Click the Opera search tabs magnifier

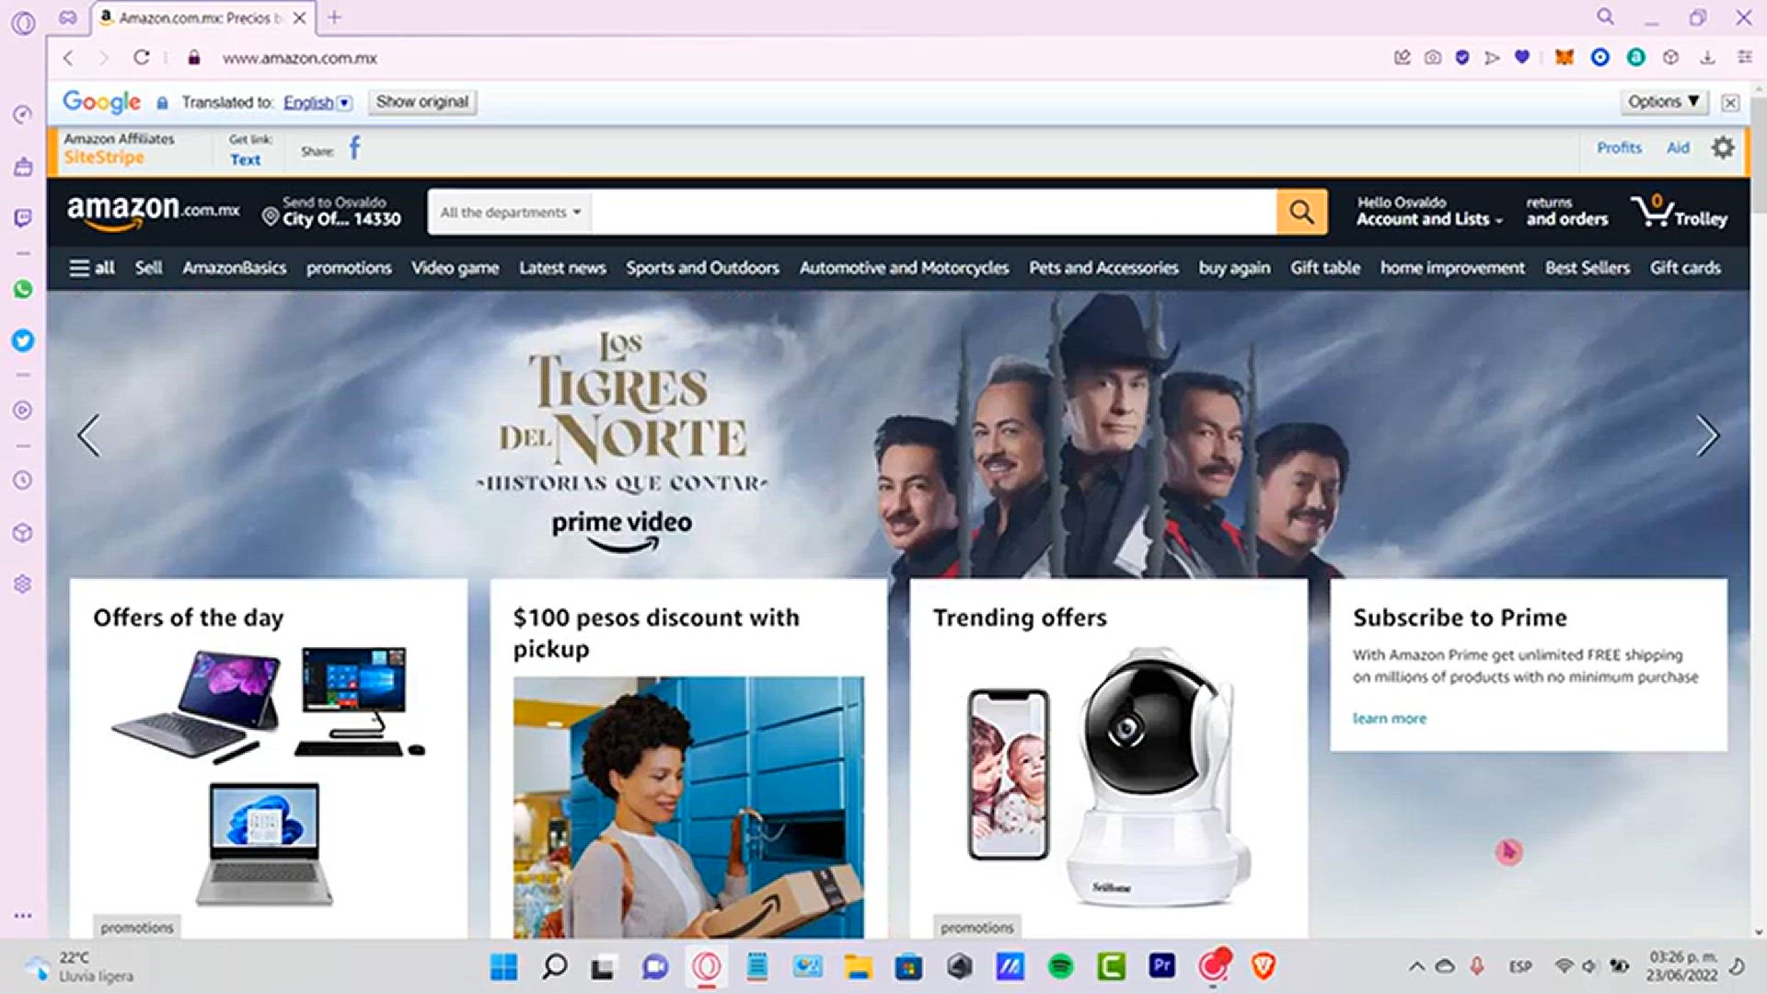(1605, 17)
